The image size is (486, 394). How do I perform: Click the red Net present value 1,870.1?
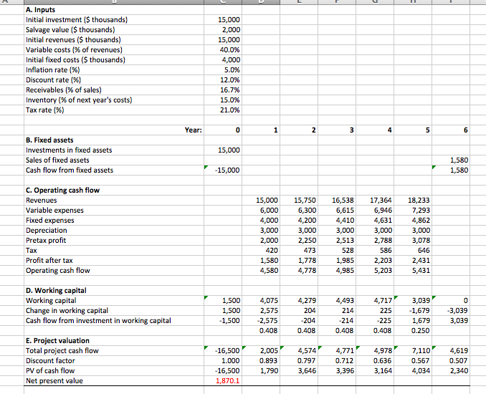click(x=223, y=380)
